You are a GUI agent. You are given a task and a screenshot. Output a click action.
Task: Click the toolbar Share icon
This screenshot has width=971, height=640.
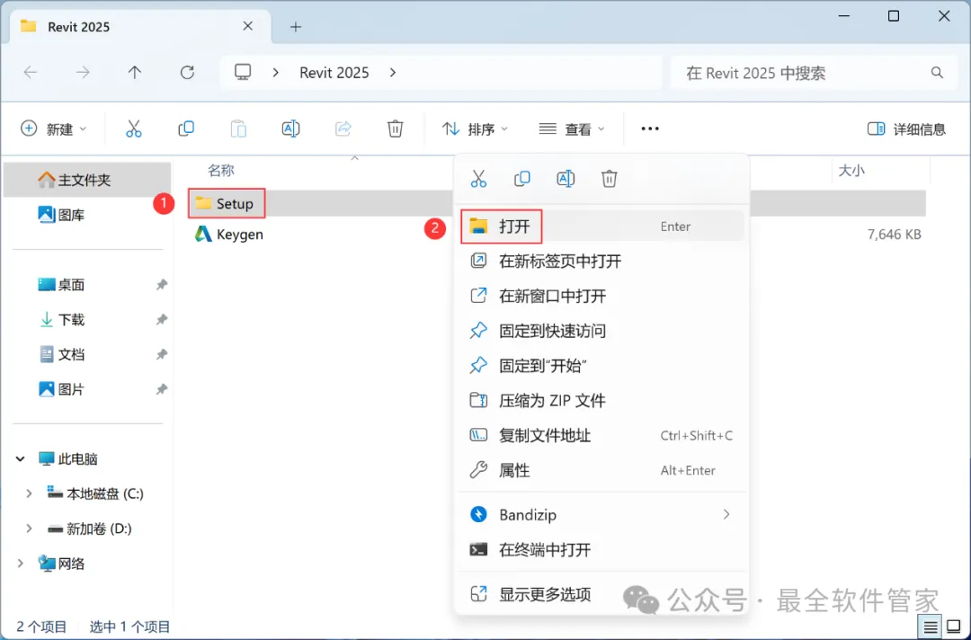coord(343,129)
